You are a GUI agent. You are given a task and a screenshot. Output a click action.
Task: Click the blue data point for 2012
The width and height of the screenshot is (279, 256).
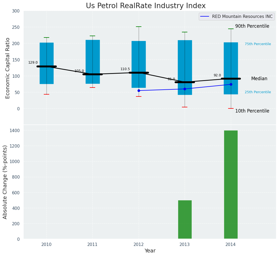coord(139,90)
